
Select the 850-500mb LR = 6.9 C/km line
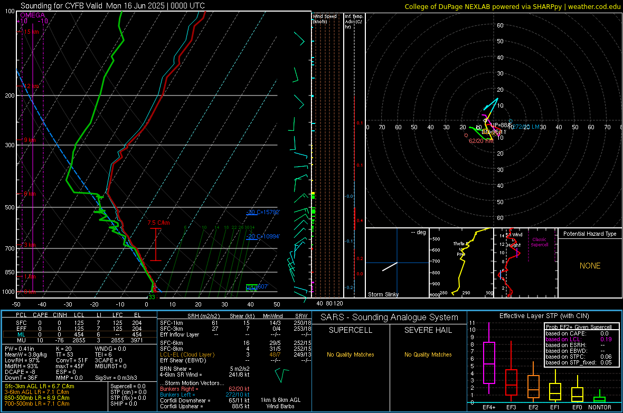[37, 398]
